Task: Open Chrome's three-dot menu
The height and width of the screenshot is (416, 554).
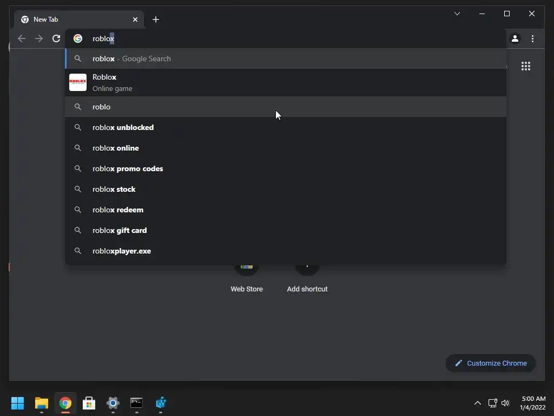Action: 532,38
